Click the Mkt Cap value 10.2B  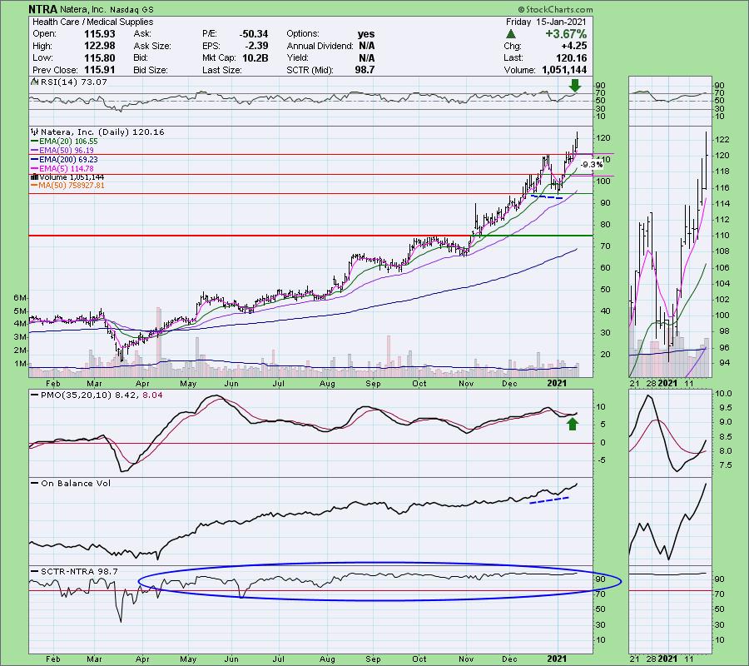click(x=255, y=57)
